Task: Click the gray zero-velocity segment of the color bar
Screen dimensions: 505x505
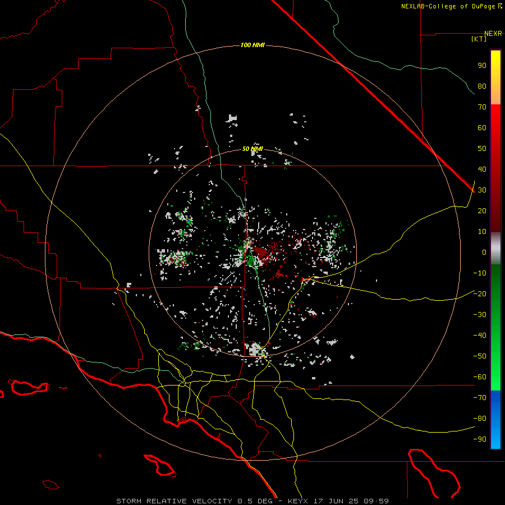Action: click(x=495, y=249)
